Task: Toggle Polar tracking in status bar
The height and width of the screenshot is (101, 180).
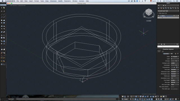Action: (x=140, y=99)
